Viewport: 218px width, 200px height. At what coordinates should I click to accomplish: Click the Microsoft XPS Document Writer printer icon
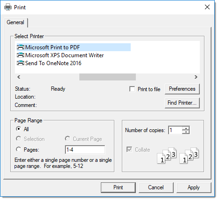(21, 55)
